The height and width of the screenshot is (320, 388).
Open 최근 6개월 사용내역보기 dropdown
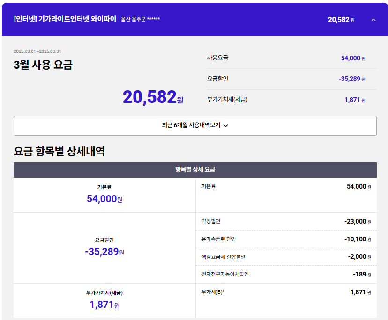point(195,125)
